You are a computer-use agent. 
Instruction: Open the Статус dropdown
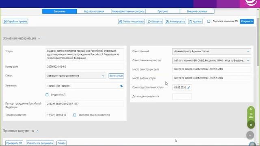click(76, 76)
